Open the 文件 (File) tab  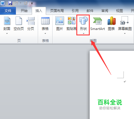(x=8, y=11)
